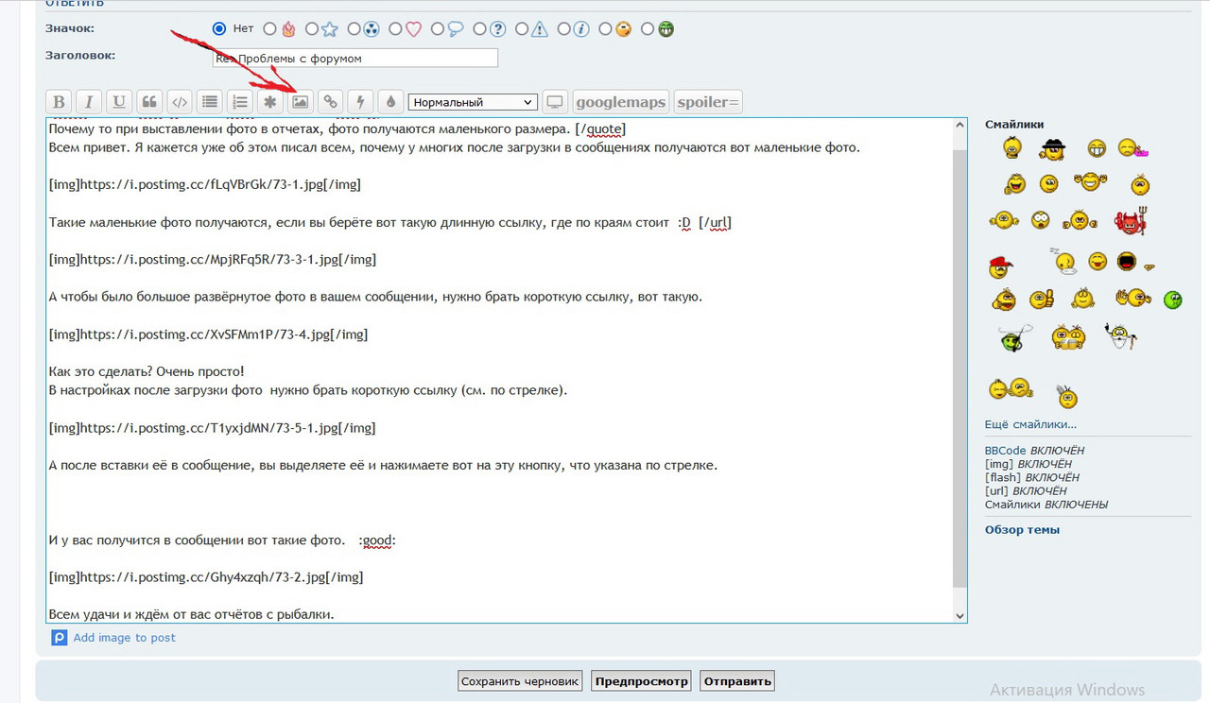Choose the orange smiley topic icon radio
The width and height of the screenshot is (1210, 703).
pyautogui.click(x=606, y=29)
